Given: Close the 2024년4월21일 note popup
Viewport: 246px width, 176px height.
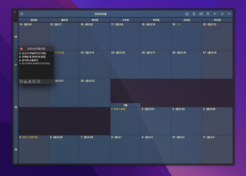Looking at the screenshot, I should click(21, 49).
